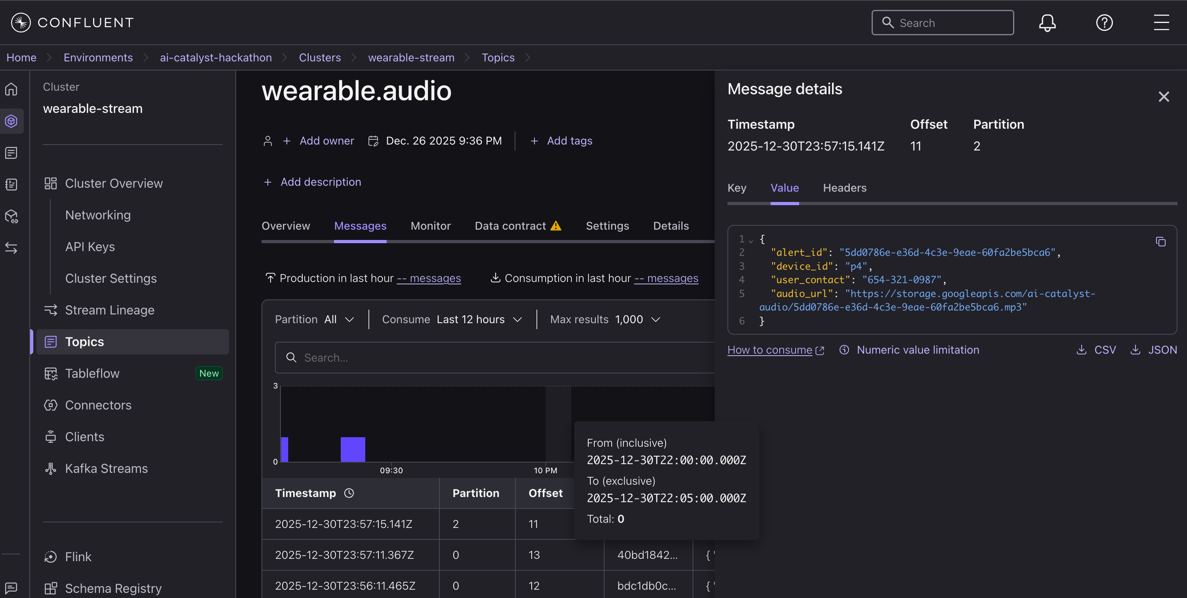This screenshot has width=1187, height=598.
Task: Open the hamburger menu icon
Action: 1161,23
